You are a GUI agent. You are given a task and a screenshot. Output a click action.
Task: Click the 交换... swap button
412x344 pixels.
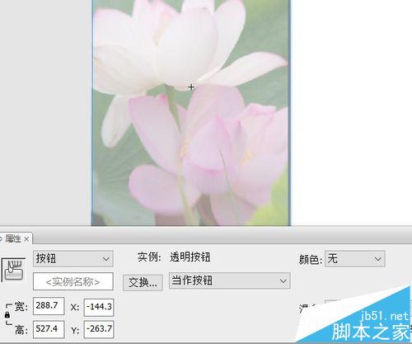(143, 282)
